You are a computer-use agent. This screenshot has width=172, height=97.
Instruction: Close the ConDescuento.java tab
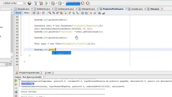click(x=76, y=9)
